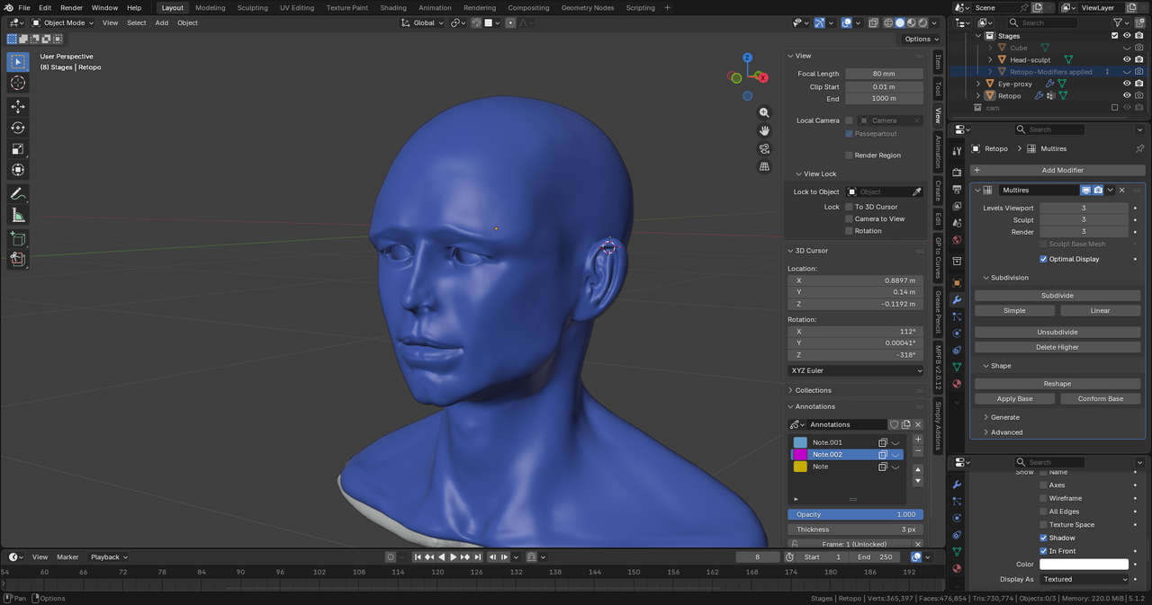Select the Item tab in sidebar

(x=938, y=62)
